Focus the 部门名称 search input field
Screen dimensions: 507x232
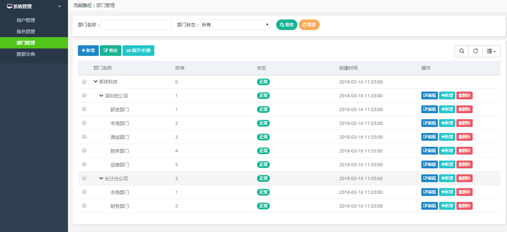tap(136, 25)
